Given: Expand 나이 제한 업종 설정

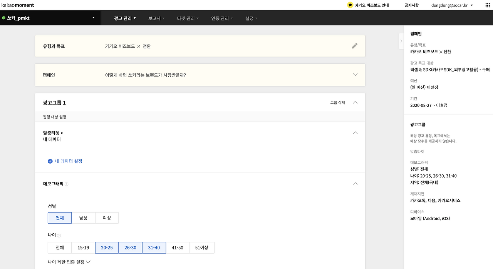Looking at the screenshot, I should (69, 262).
